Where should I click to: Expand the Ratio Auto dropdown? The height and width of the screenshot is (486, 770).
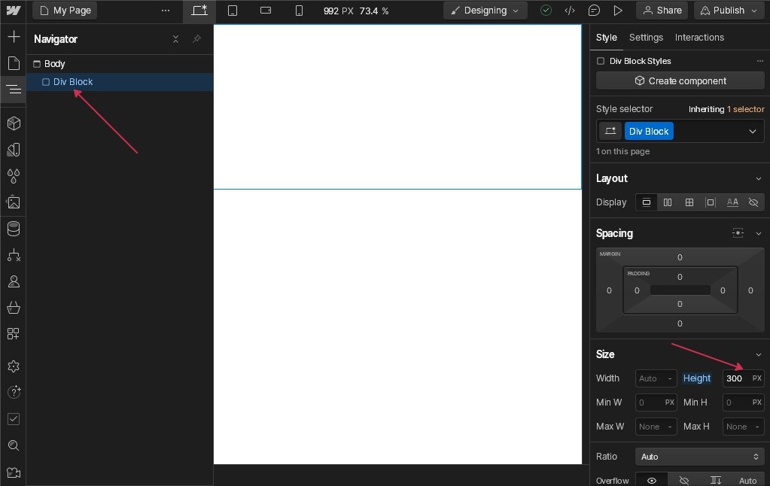coord(700,457)
